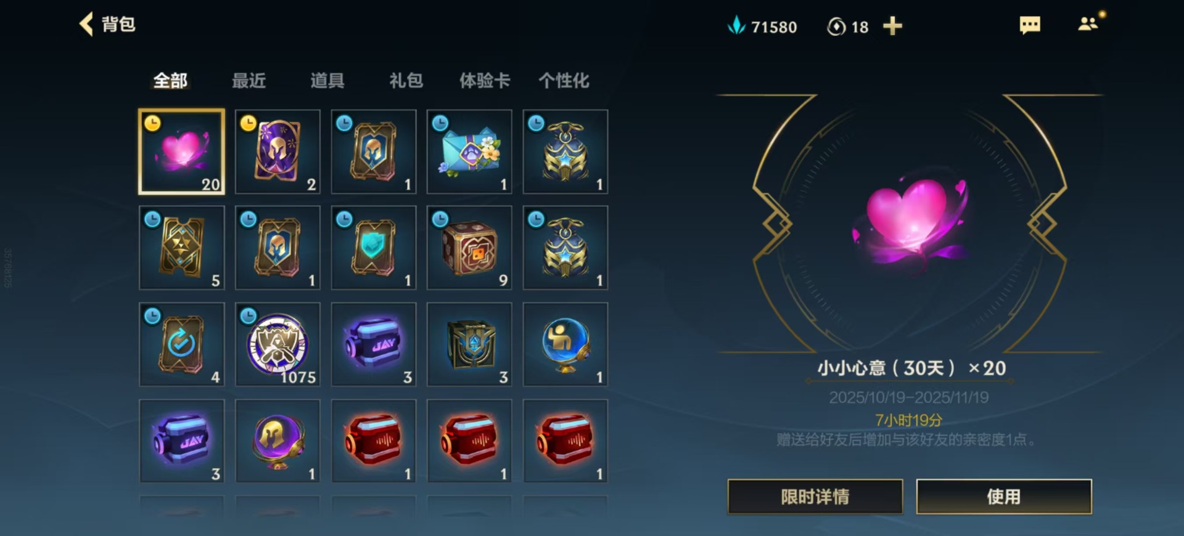1184x536 pixels.
Task: Select the emblem coin item showing 1075
Action: click(x=277, y=344)
